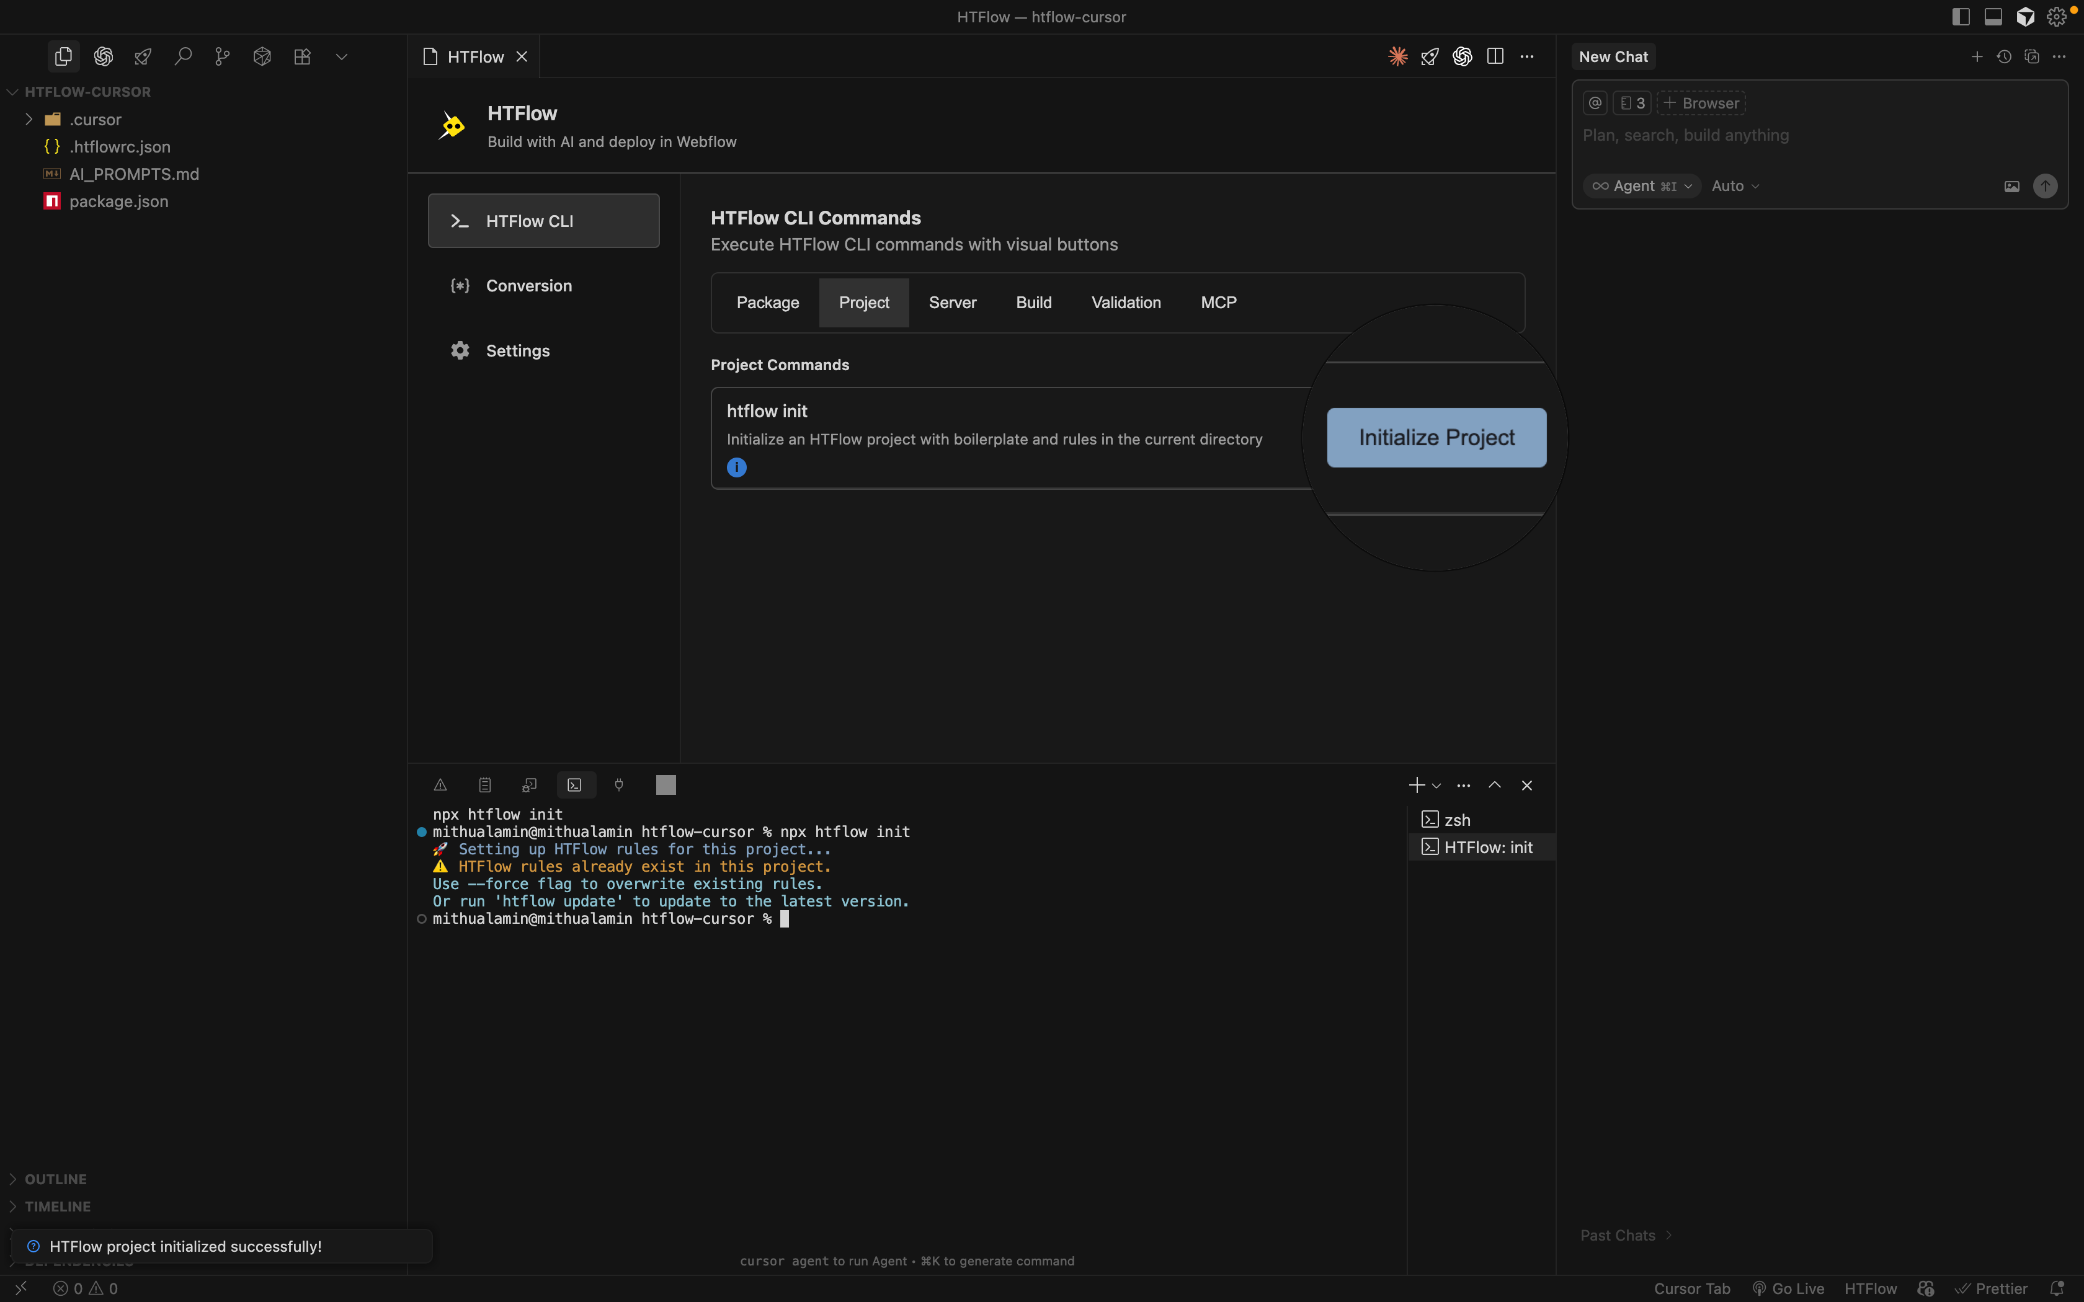This screenshot has height=1302, width=2084.
Task: Click the Plan, search, build anything input
Action: point(1685,135)
